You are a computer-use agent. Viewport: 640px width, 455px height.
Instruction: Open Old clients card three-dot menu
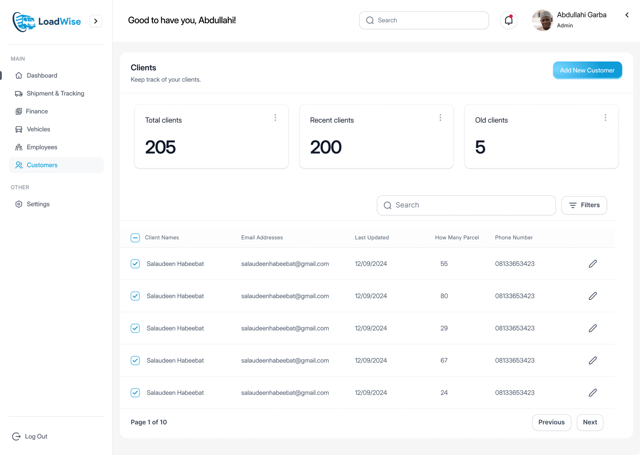click(x=605, y=118)
